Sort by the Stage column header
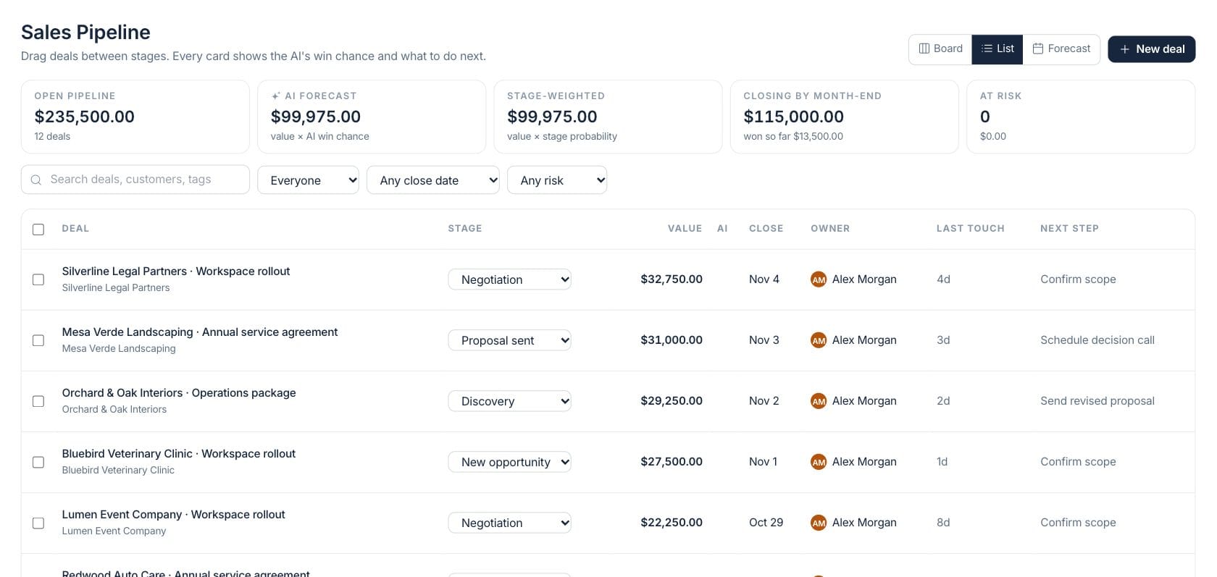Screen dimensions: 1217x577 point(464,229)
